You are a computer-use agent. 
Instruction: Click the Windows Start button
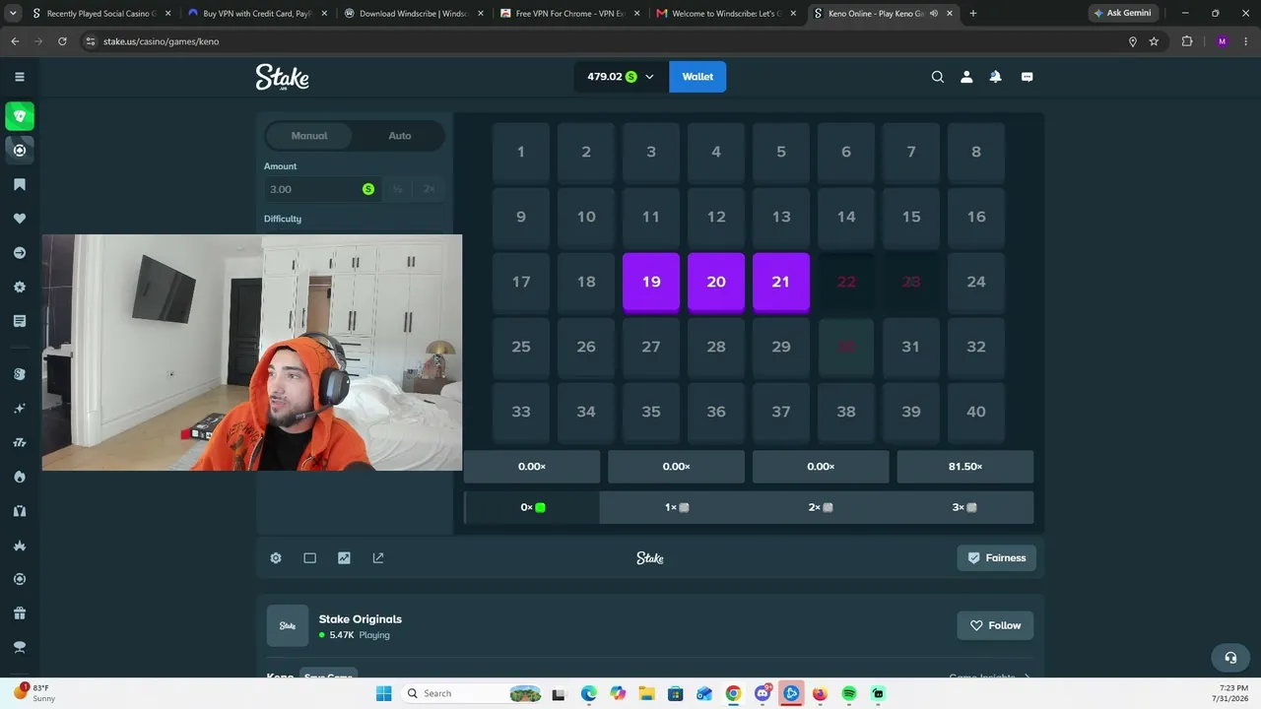pos(384,693)
